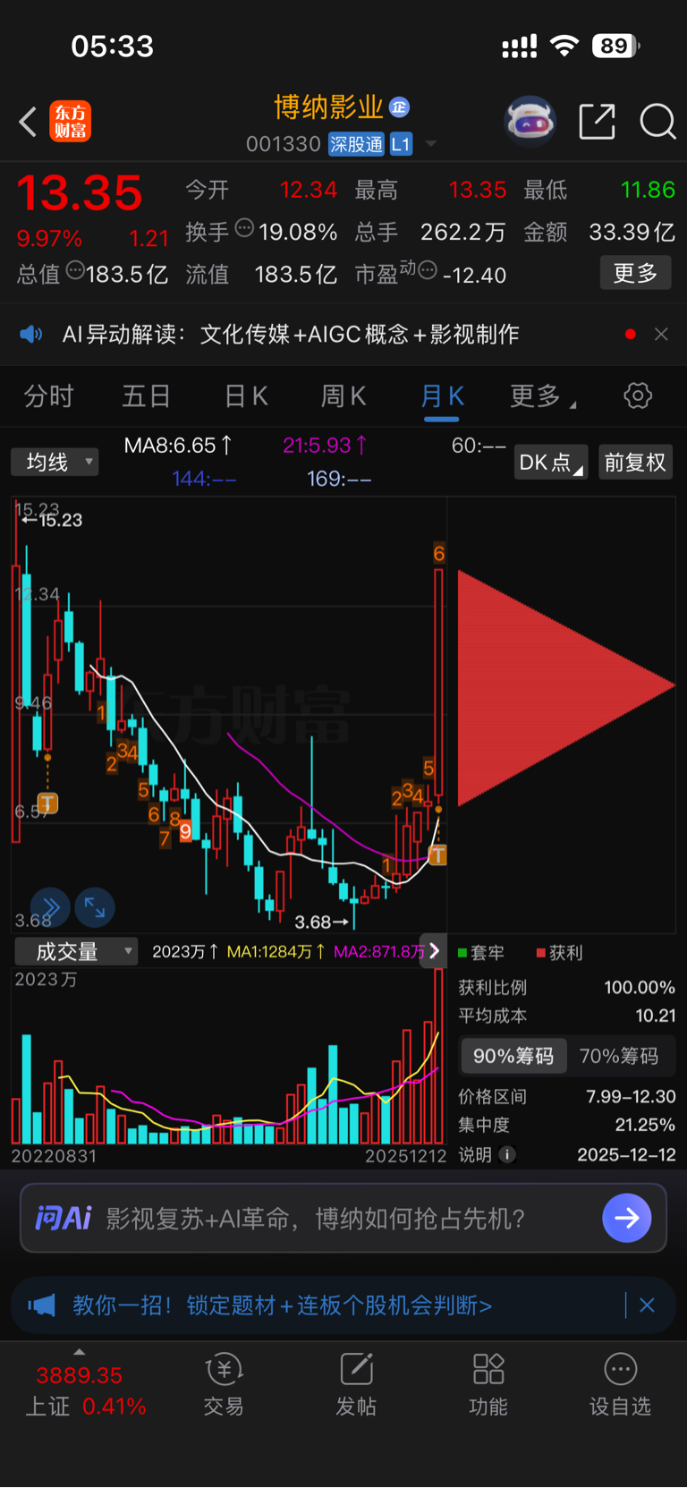Switch to 五日 chart tab
This screenshot has height=1488, width=687.
tap(146, 395)
